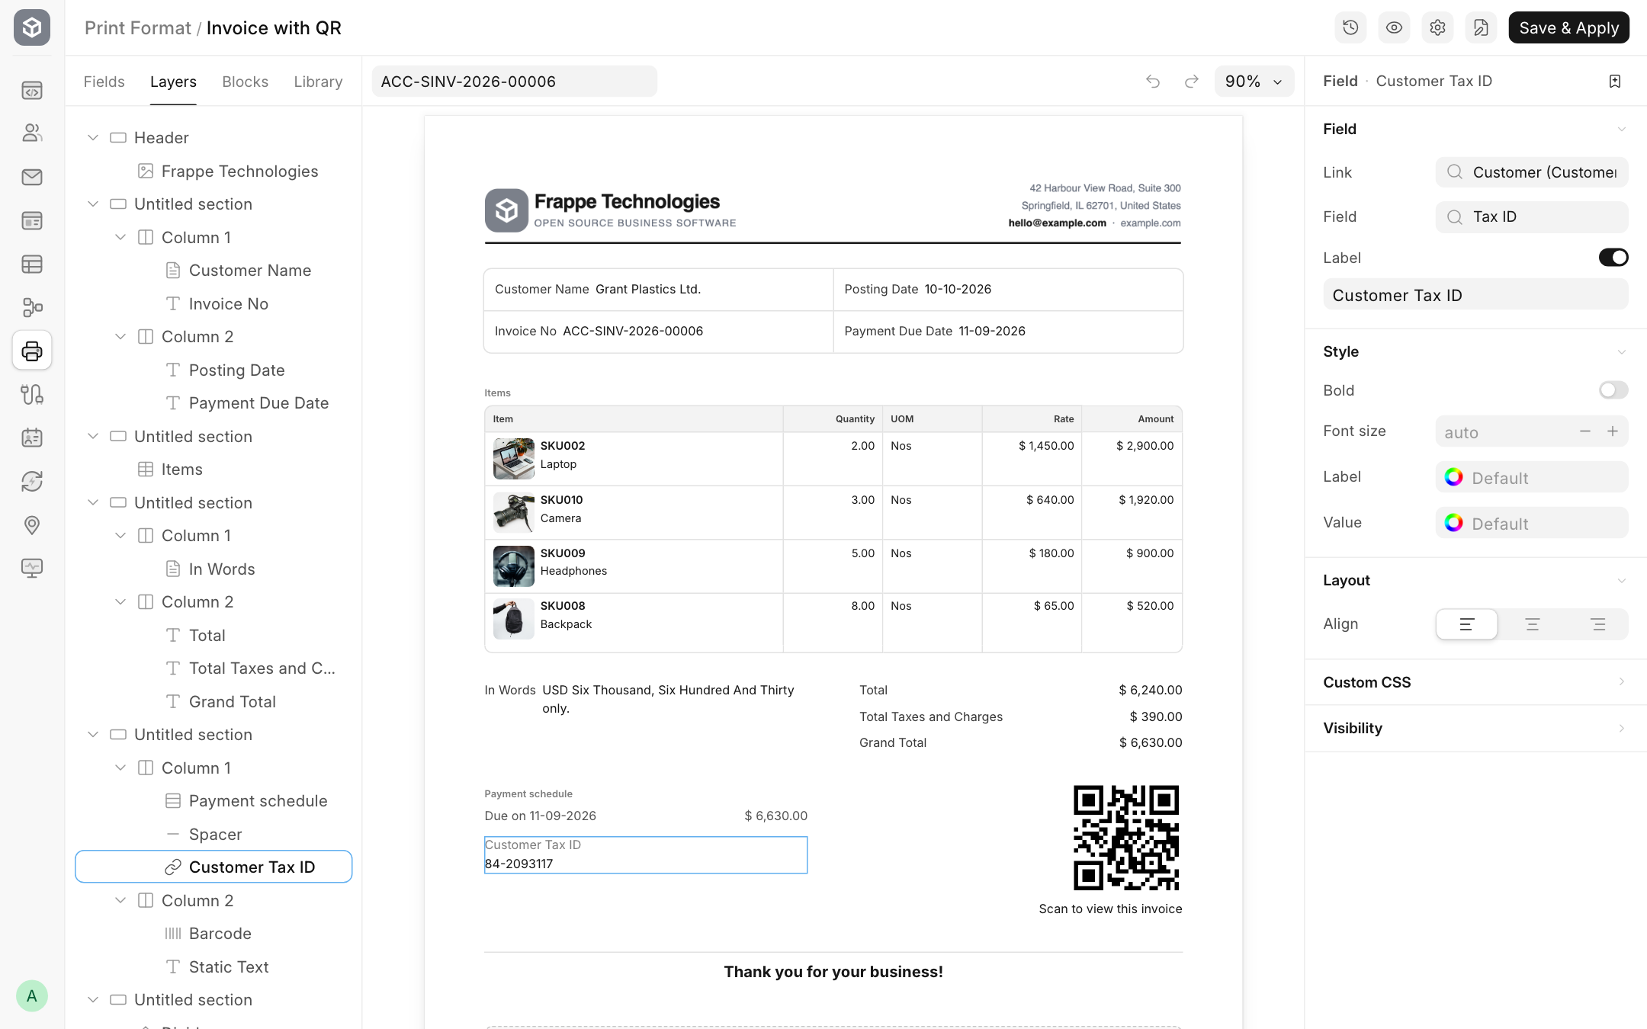Open the users icon in sidebar
The height and width of the screenshot is (1029, 1647).
pos(32,133)
